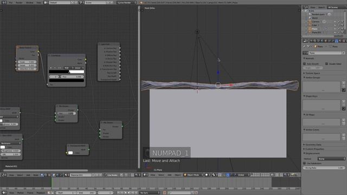Open the 3D viewport editor type icon
Image resolution: width=347 pixels, height=195 pixels.
click(x=145, y=175)
